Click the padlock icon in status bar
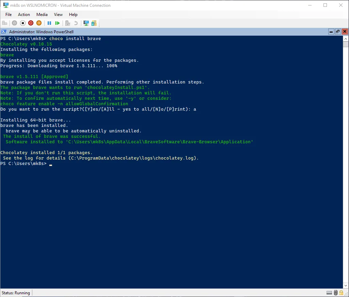349x297 pixels. click(x=342, y=293)
